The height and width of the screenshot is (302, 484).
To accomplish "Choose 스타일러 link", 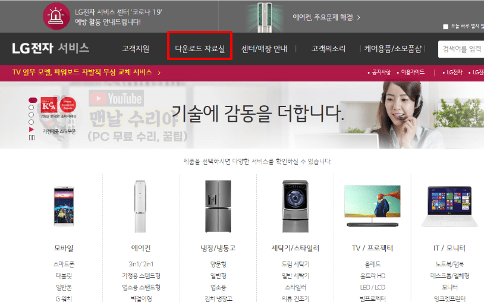I will tap(296, 287).
